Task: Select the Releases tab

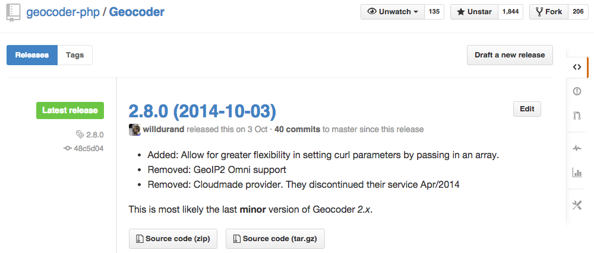Action: click(32, 55)
